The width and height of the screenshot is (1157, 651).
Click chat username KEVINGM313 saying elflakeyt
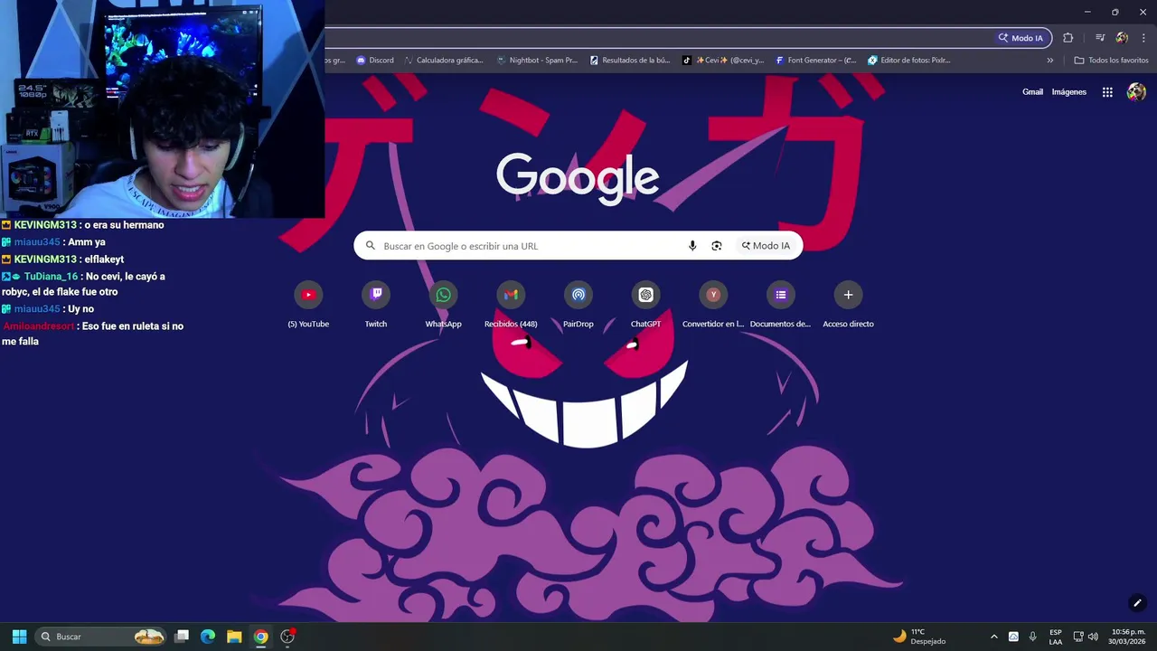(45, 259)
